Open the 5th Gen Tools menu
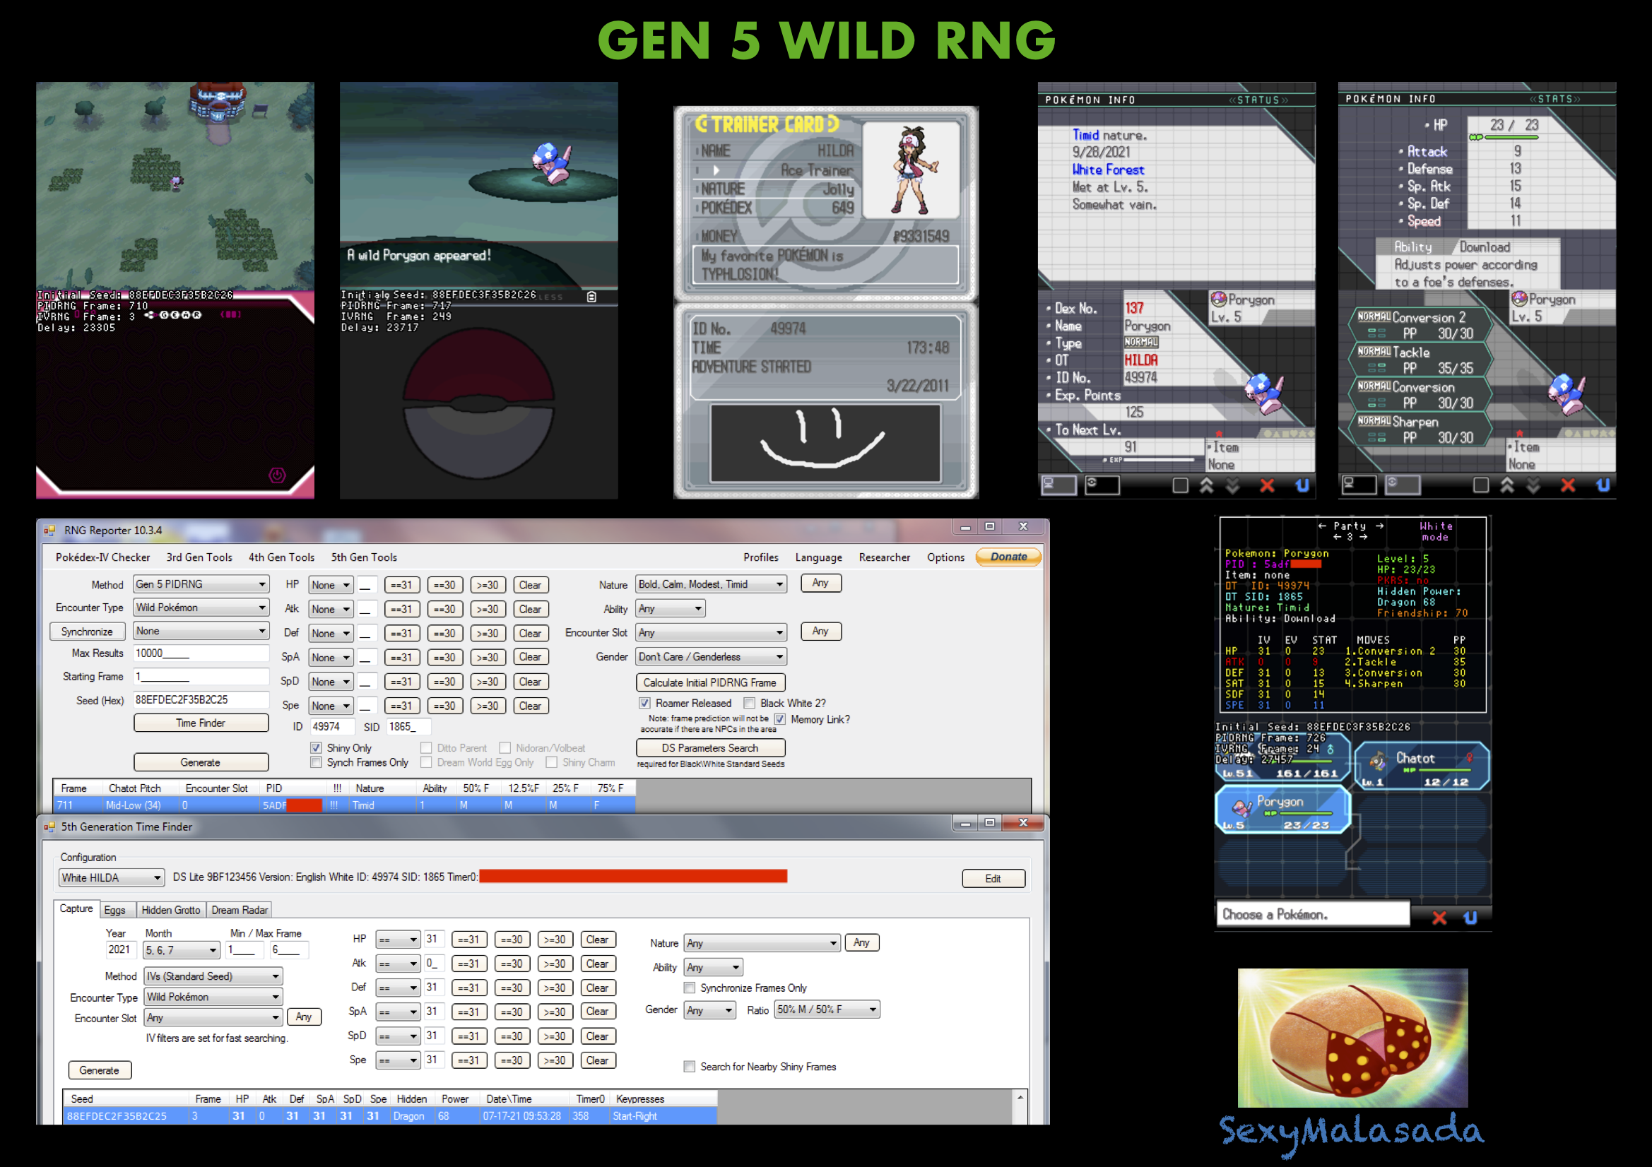 coord(363,557)
